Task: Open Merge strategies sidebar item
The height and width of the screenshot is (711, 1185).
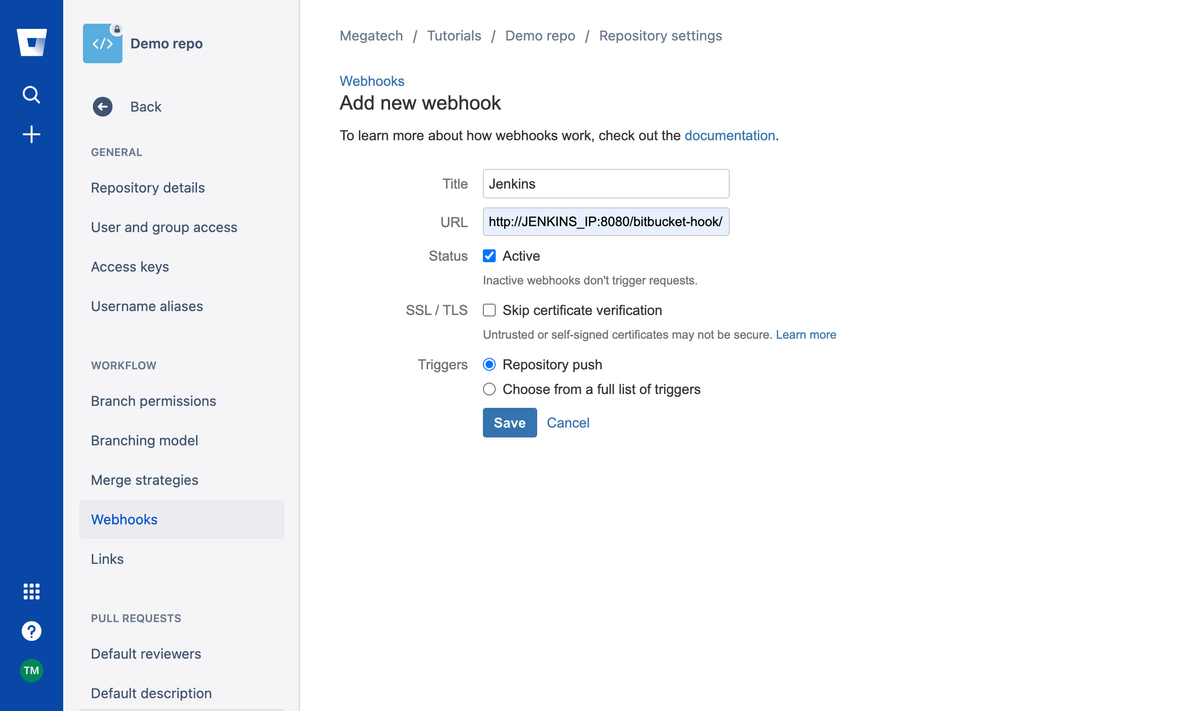Action: [145, 480]
